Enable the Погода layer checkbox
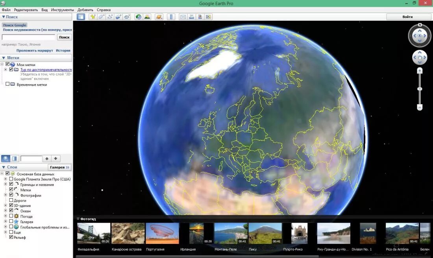Image resolution: width=433 pixels, height=258 pixels. click(x=11, y=216)
